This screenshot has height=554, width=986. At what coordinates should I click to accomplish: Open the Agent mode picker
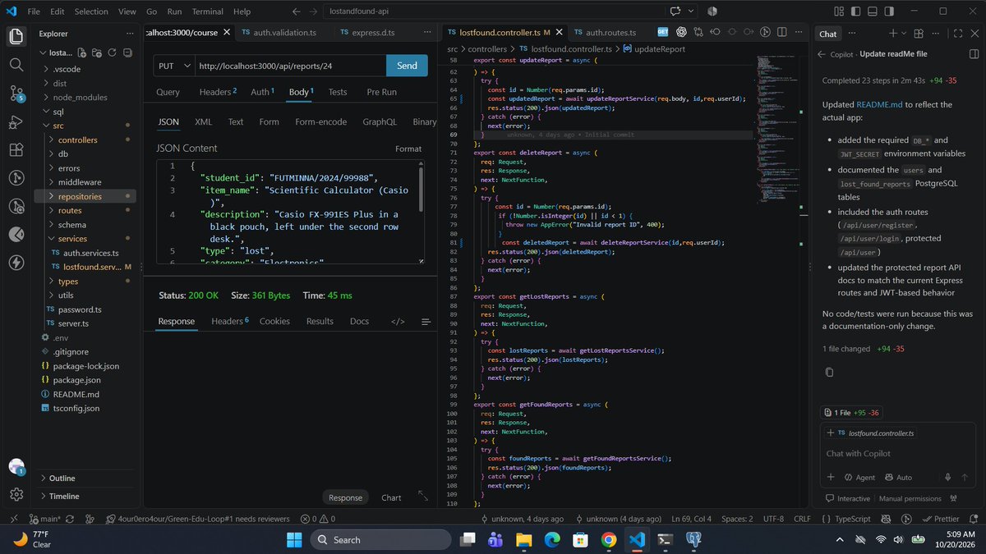tap(859, 477)
